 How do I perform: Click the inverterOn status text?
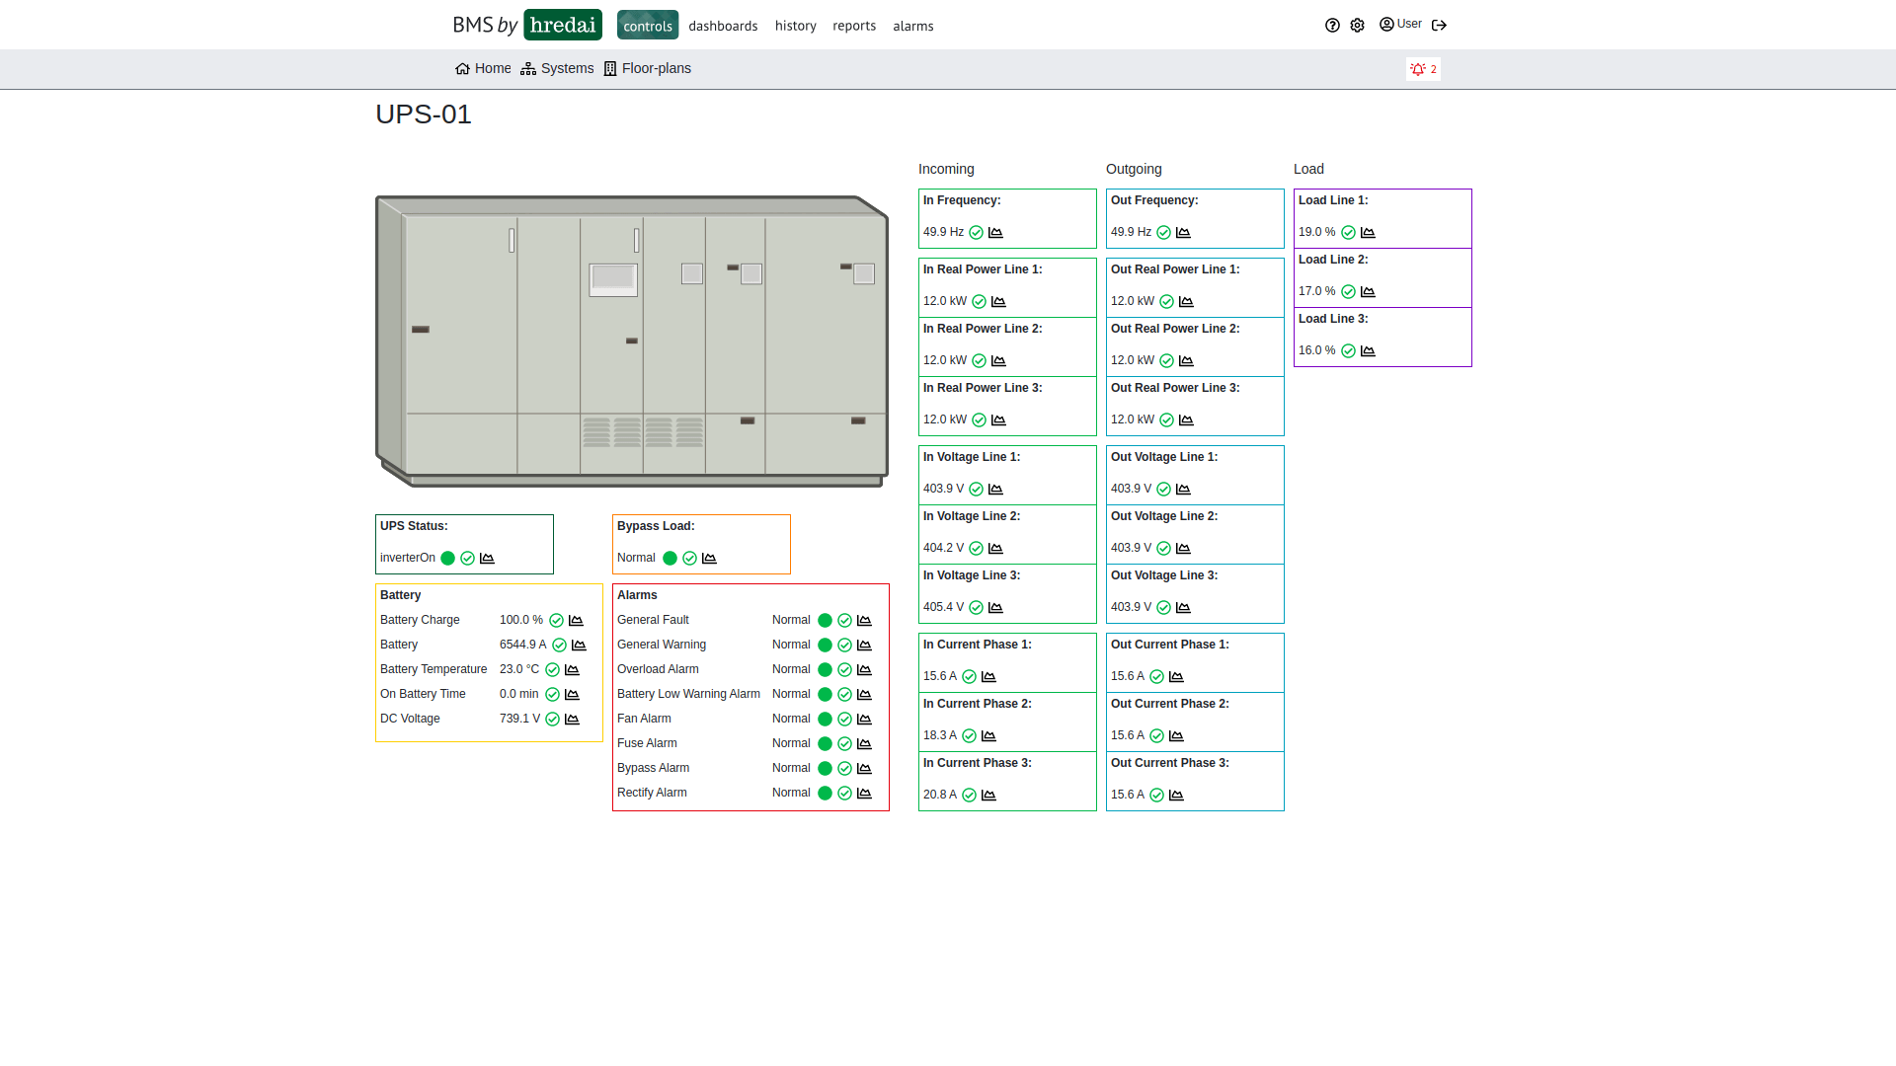click(x=408, y=558)
